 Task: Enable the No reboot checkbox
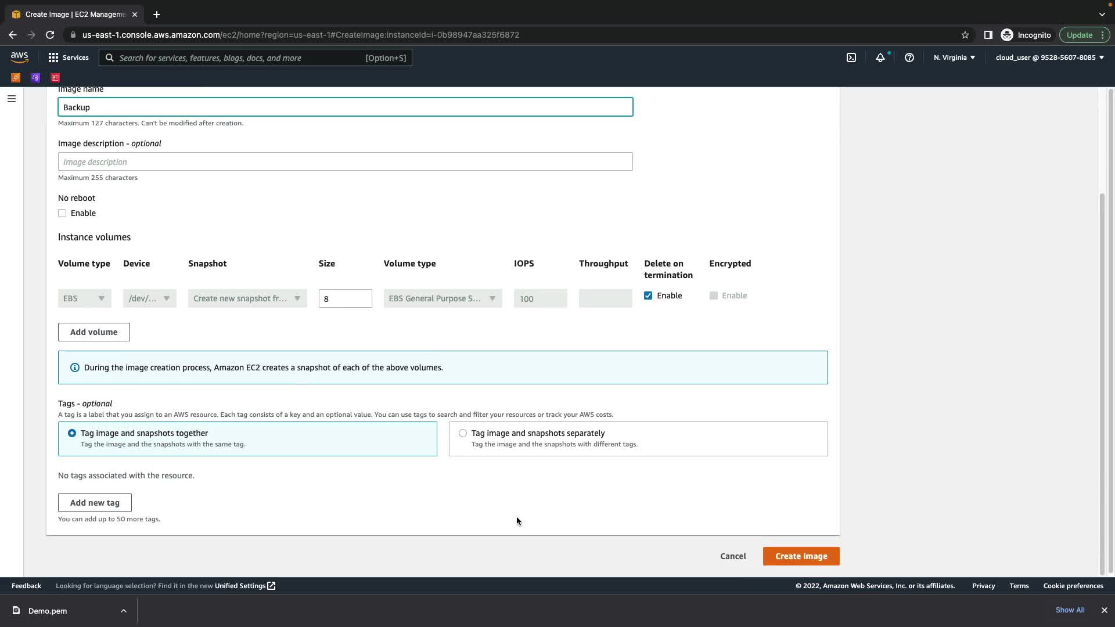click(x=62, y=213)
